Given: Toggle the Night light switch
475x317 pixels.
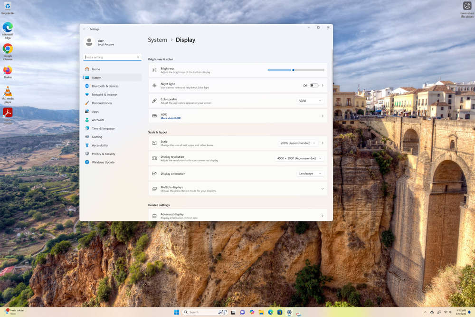Looking at the screenshot, I should (x=314, y=86).
